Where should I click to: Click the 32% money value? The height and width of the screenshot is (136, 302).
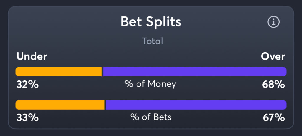pos(27,85)
